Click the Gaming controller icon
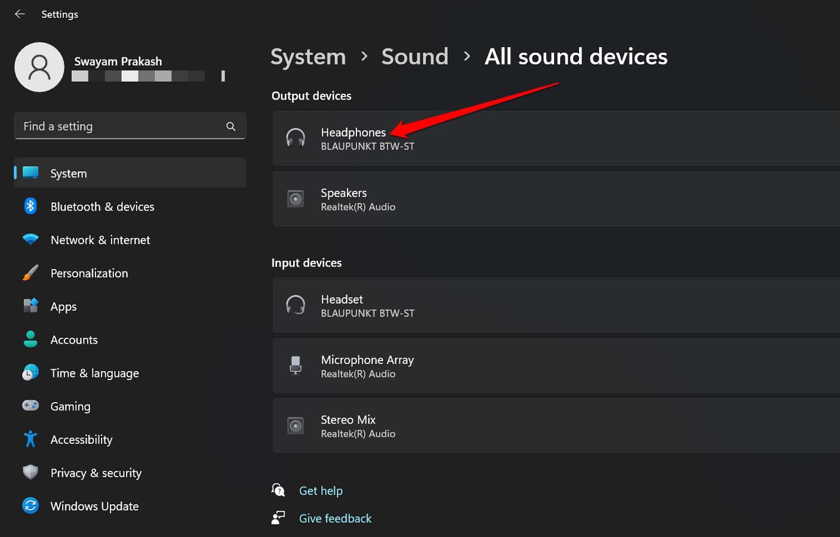Viewport: 840px width, 537px height. [30, 406]
